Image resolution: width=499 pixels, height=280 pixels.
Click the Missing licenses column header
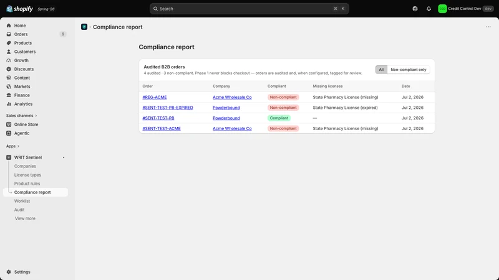[327, 86]
